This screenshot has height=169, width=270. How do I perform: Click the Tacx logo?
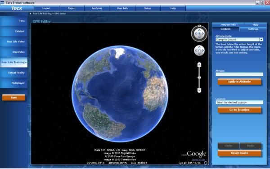pos(17,8)
